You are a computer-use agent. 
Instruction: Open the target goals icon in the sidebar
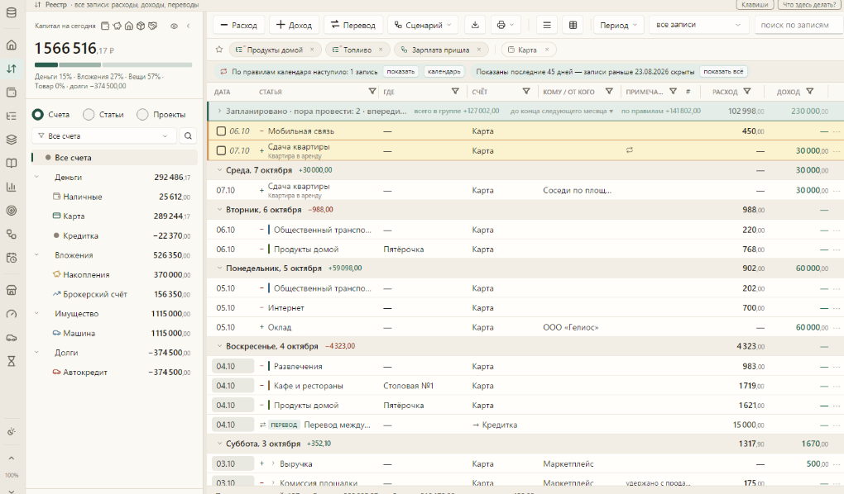(x=12, y=211)
